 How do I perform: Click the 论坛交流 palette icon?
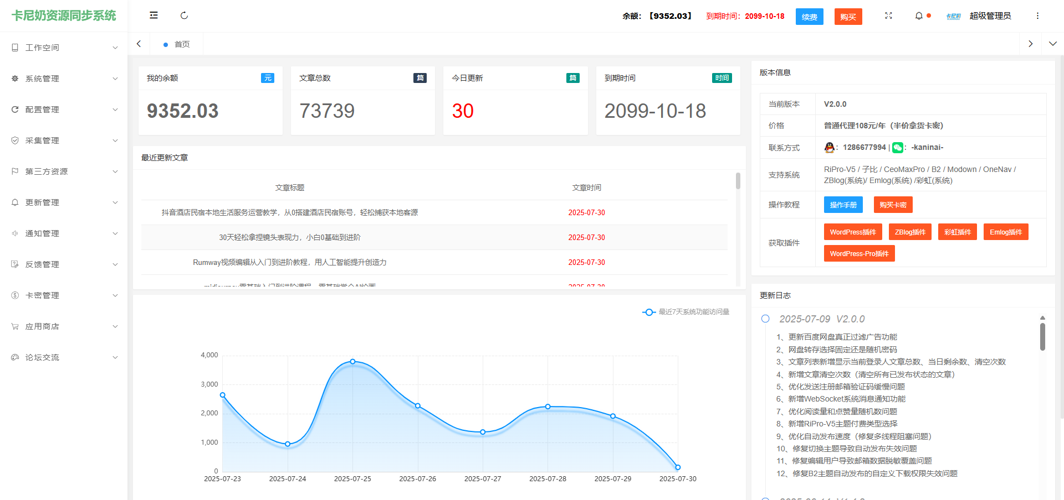coord(15,357)
